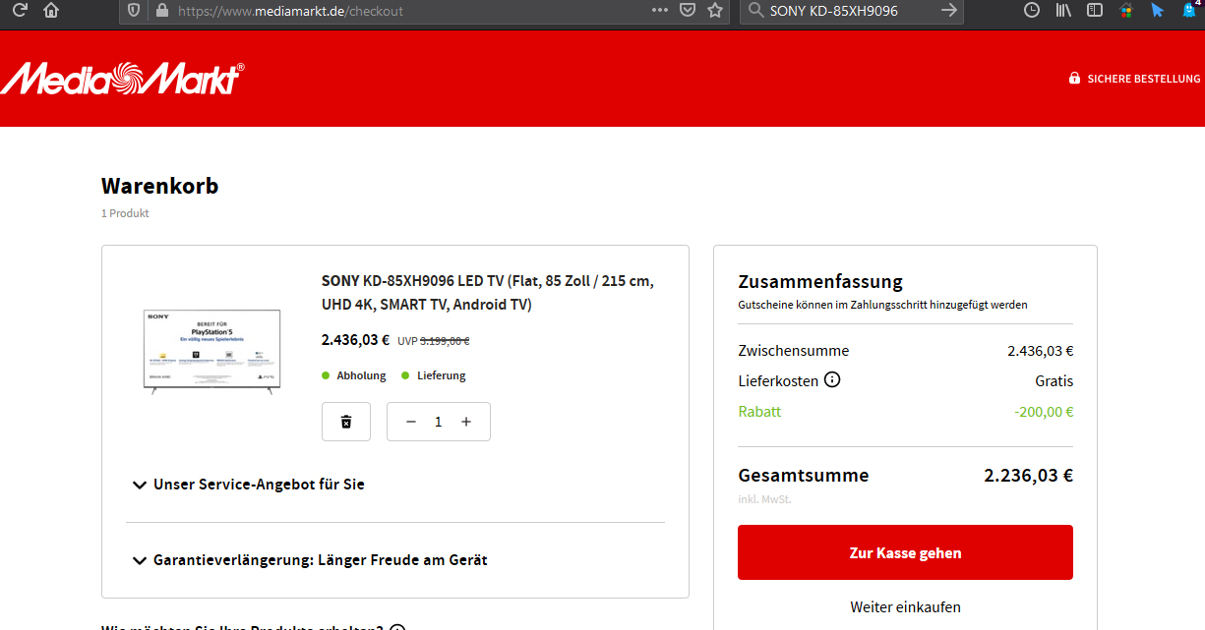
Task: Click the Gratis delivery cost value
Action: [1054, 380]
